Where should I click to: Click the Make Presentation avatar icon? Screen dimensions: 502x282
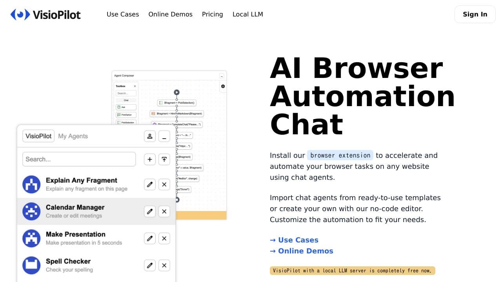coord(31,238)
